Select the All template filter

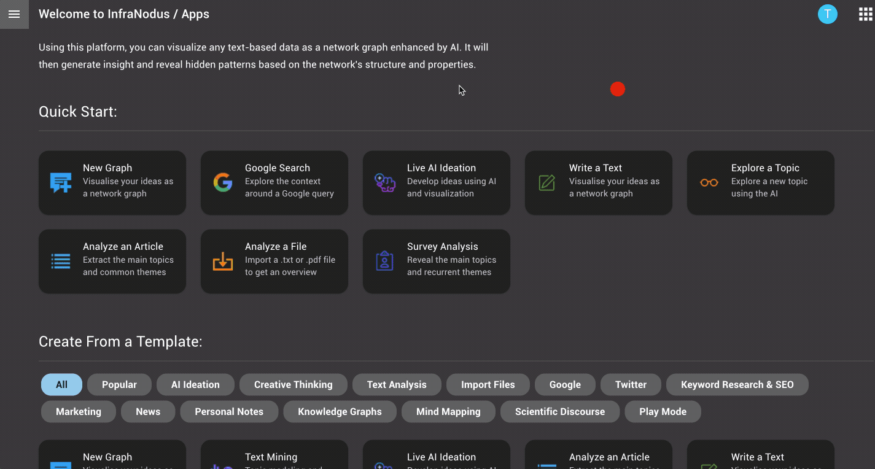[x=61, y=385]
